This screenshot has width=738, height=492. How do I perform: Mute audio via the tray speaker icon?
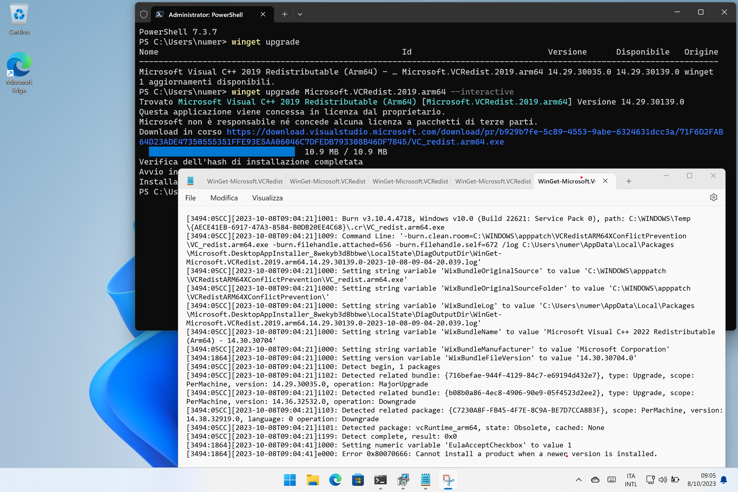coord(663,480)
